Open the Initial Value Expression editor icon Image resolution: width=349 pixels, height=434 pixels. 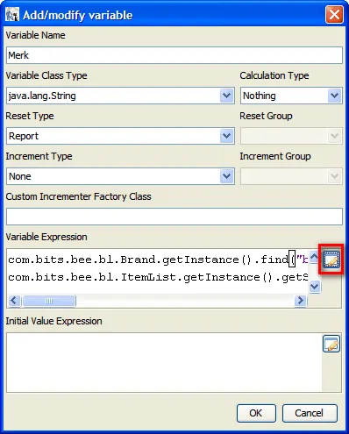coord(331,344)
